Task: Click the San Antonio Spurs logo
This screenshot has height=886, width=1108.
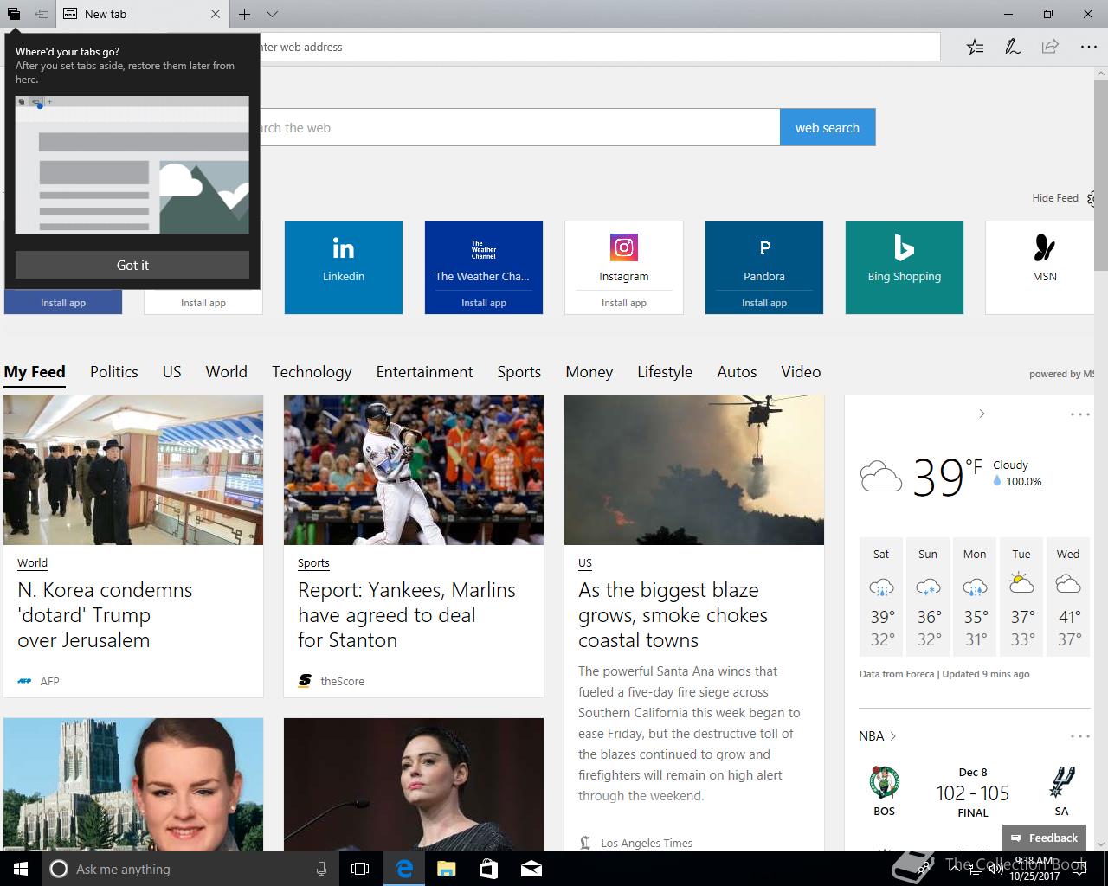Action: (1061, 782)
